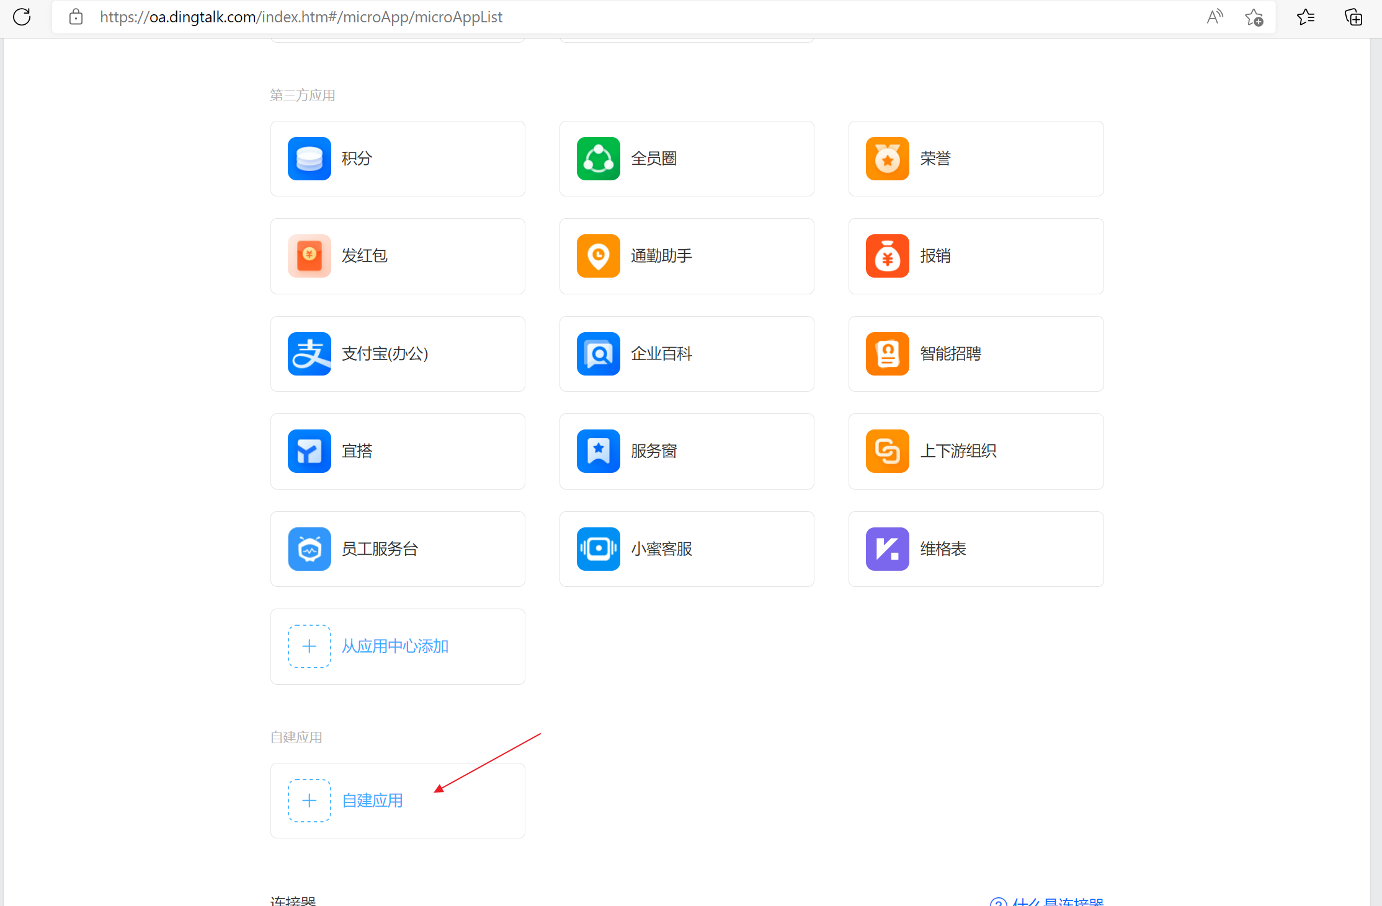1382x906 pixels.
Task: Click the 自建应用 blue link text
Action: click(x=372, y=801)
